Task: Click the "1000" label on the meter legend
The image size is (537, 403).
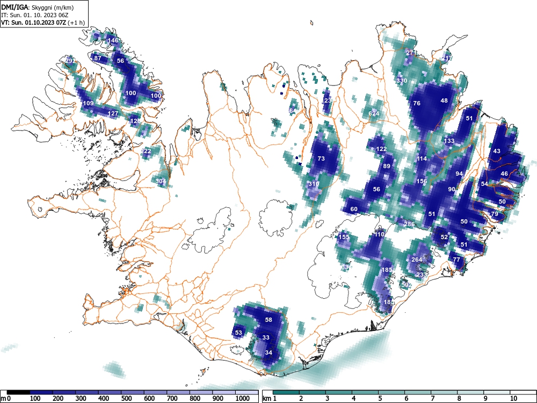Action: [x=243, y=399]
